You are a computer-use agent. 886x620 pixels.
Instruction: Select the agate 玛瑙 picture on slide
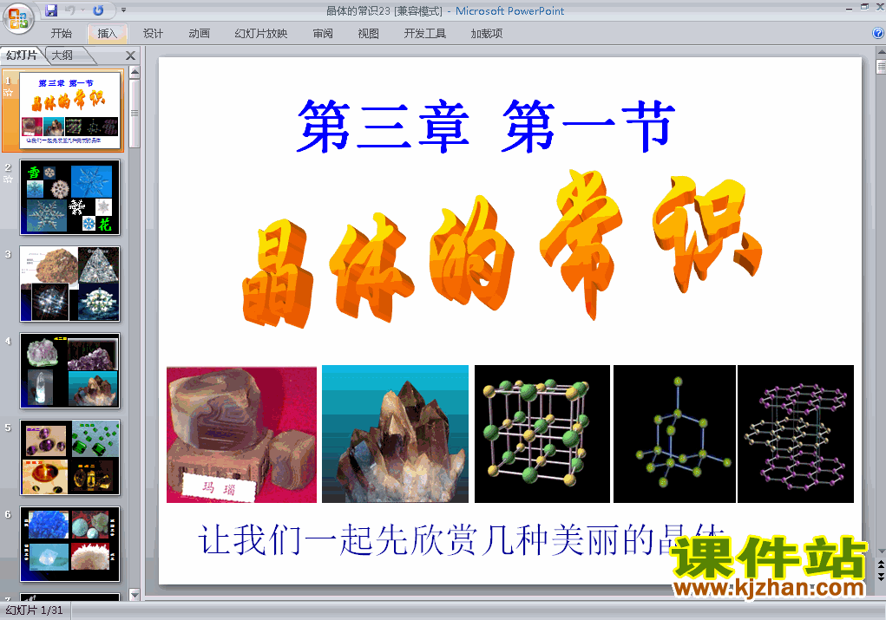[x=242, y=434]
